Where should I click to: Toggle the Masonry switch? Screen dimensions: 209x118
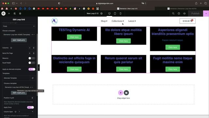pyautogui.click(x=32, y=58)
